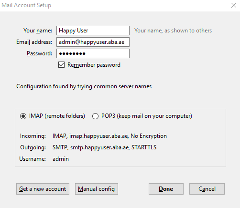Click into the Password field

93,53
